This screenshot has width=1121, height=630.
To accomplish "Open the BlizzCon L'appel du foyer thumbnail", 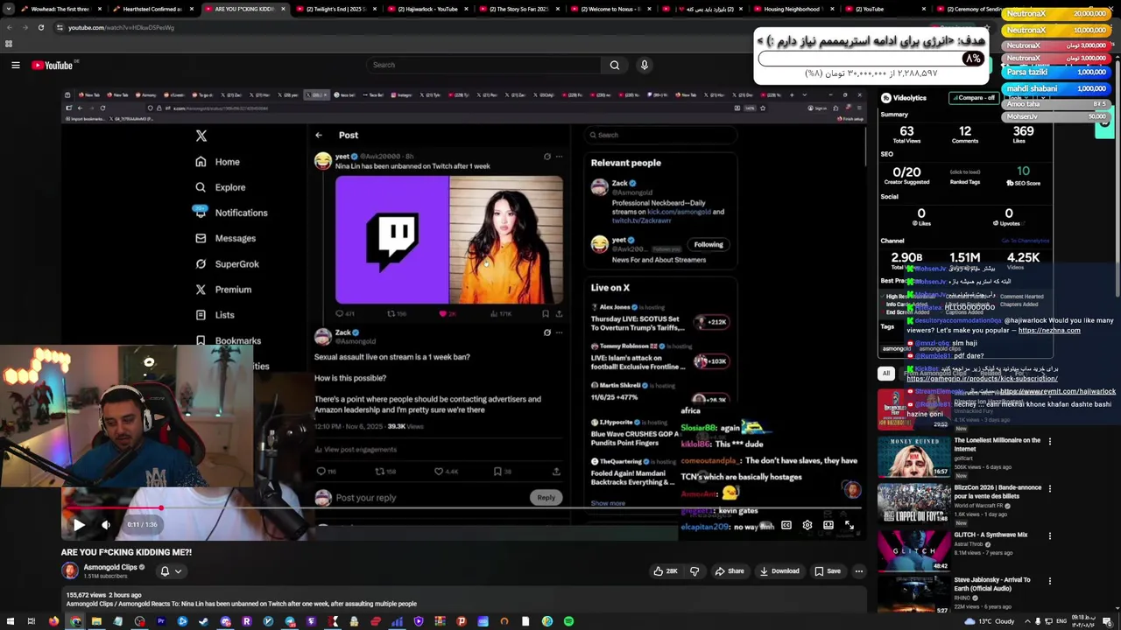I will 913,503.
